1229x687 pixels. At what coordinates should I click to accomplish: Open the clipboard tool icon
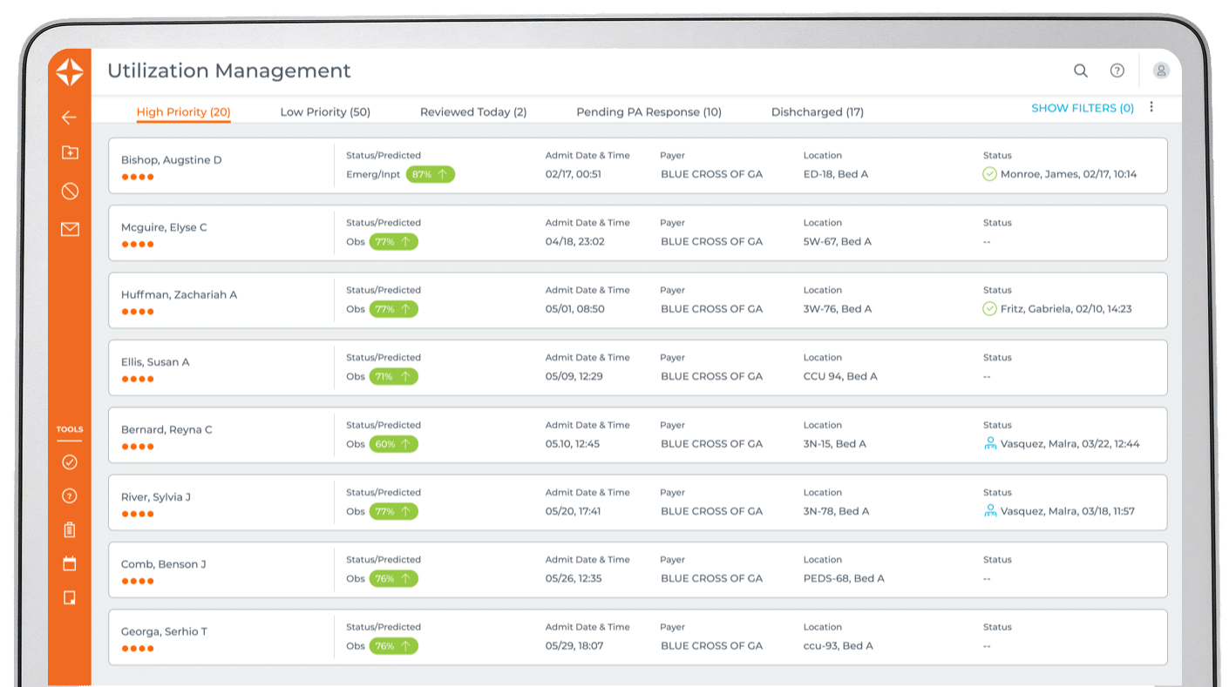70,529
